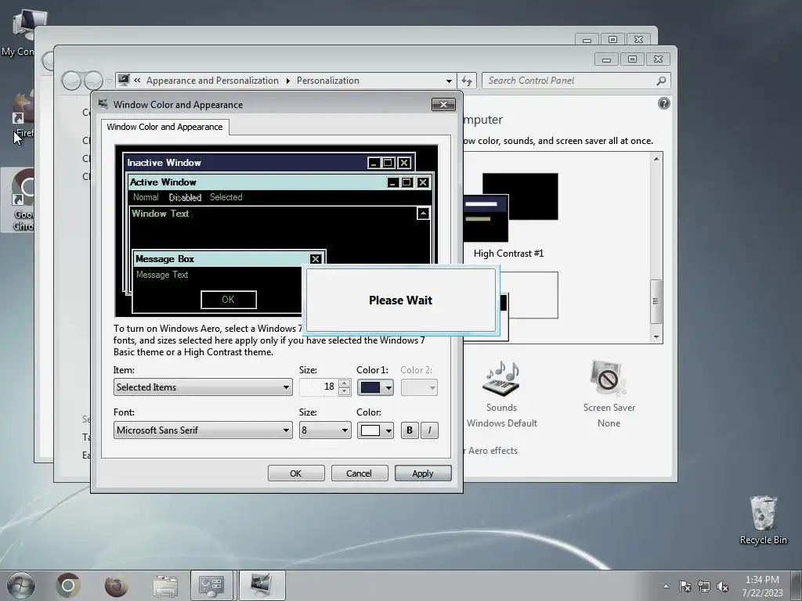Click the Apply button
The height and width of the screenshot is (601, 802).
tap(423, 473)
